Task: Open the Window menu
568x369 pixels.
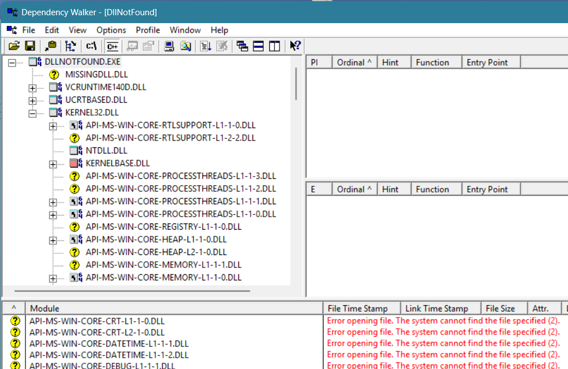Action: pyautogui.click(x=185, y=30)
